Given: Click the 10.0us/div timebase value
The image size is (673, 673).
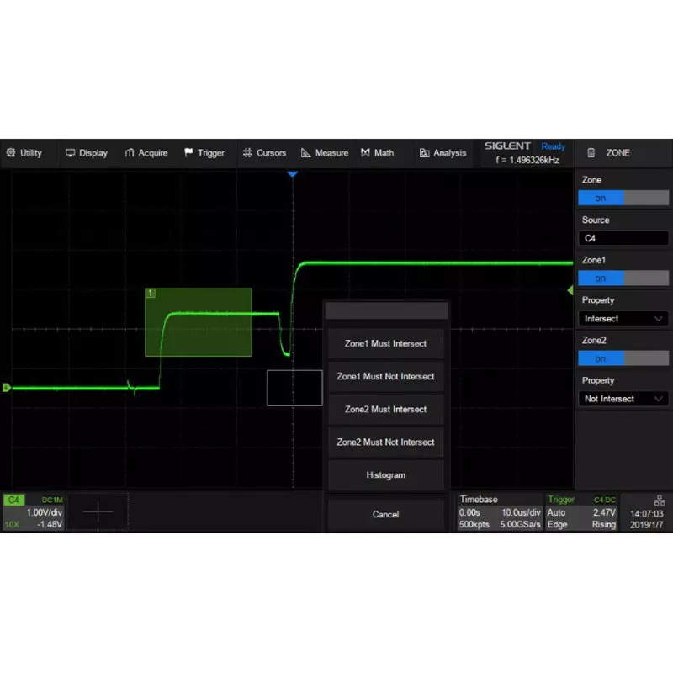Looking at the screenshot, I should (521, 512).
